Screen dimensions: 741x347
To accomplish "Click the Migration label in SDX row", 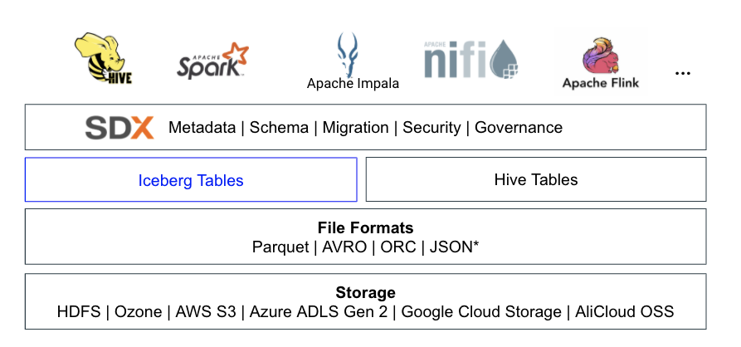I will click(x=355, y=128).
